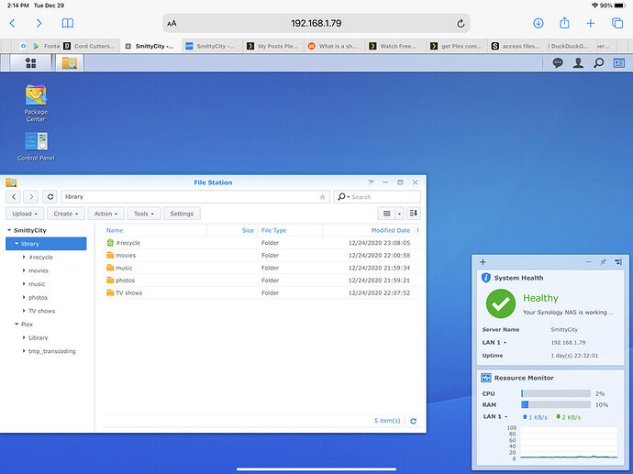Open LAN 1 dropdown in System Health widget
The image size is (633, 474).
tap(505, 343)
